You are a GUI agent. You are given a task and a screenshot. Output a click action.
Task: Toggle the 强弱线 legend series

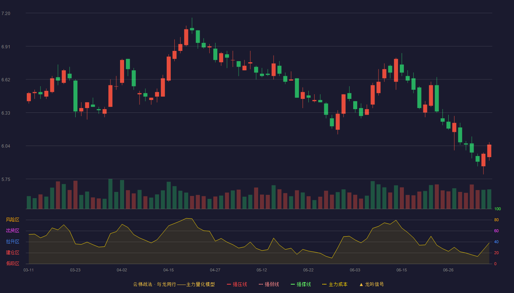(x=269, y=284)
